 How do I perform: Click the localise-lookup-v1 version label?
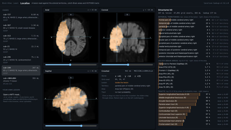[x=216, y=3]
